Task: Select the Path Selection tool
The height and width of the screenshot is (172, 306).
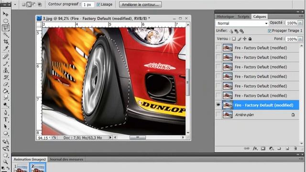Action: coord(5,126)
